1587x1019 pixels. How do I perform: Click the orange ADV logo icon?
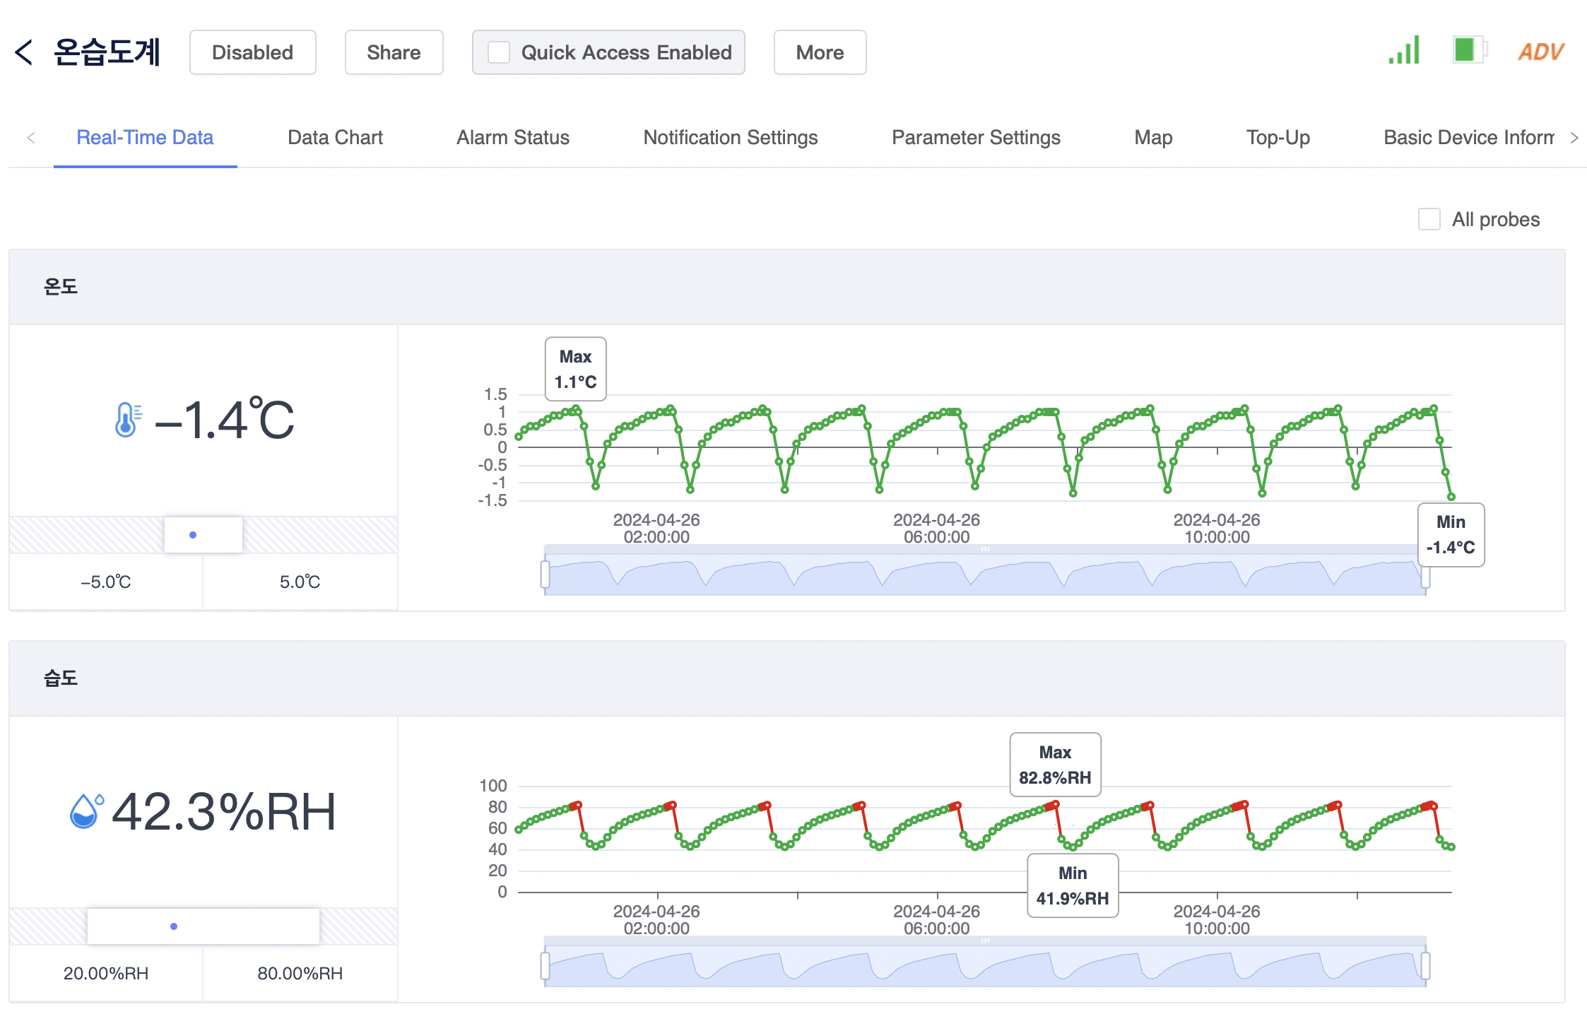(x=1540, y=52)
